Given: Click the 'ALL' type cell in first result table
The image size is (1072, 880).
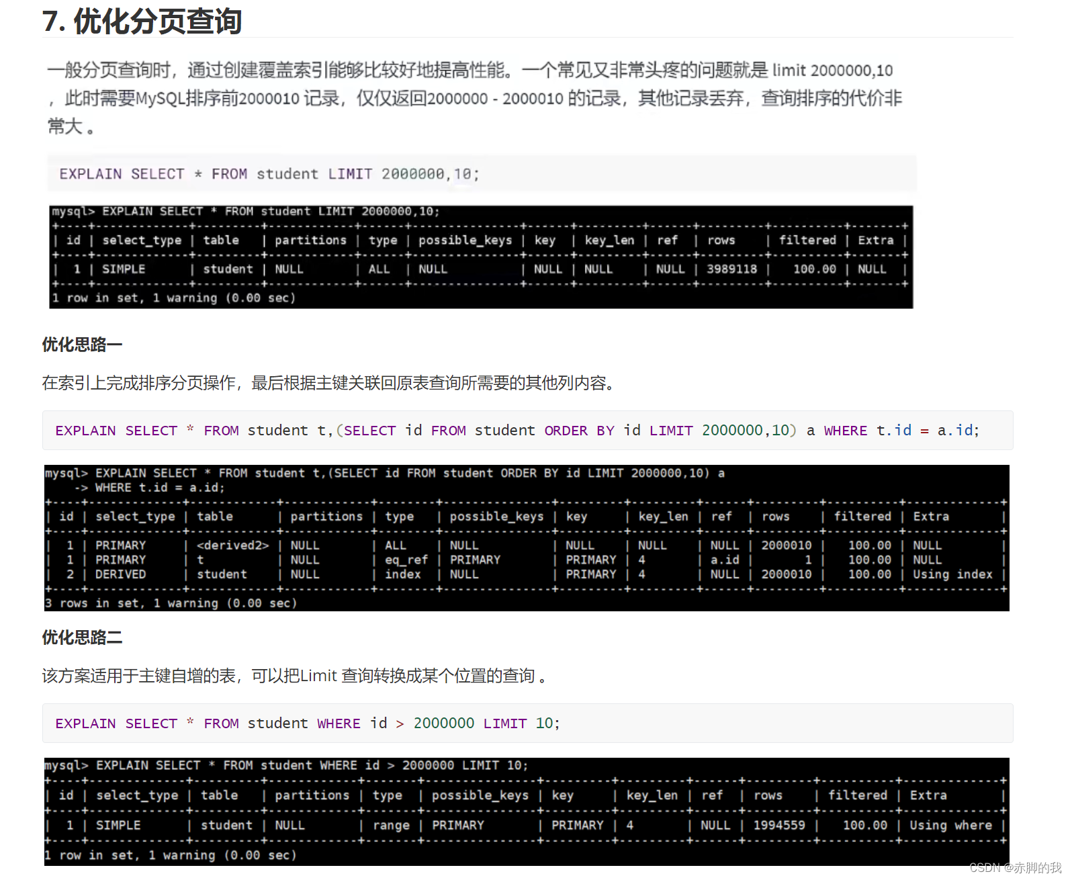Looking at the screenshot, I should (x=379, y=269).
